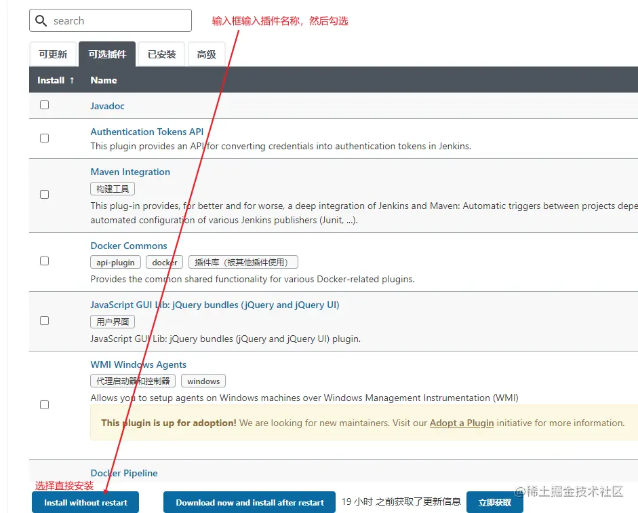Click the WMI agents description text
The image size is (638, 513).
tap(304, 398)
